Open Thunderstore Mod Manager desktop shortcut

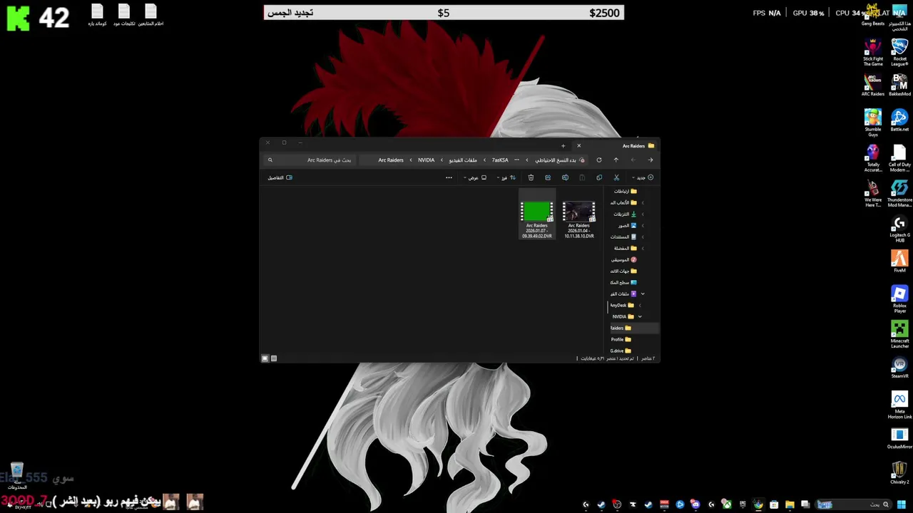[899, 193]
